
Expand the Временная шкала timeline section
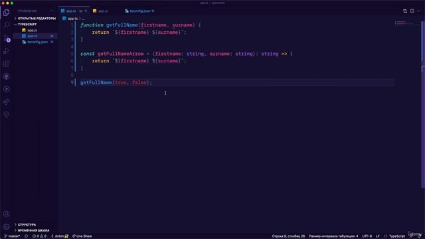35,230
